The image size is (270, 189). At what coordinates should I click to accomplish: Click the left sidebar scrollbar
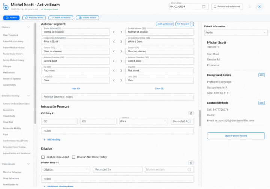(35, 73)
